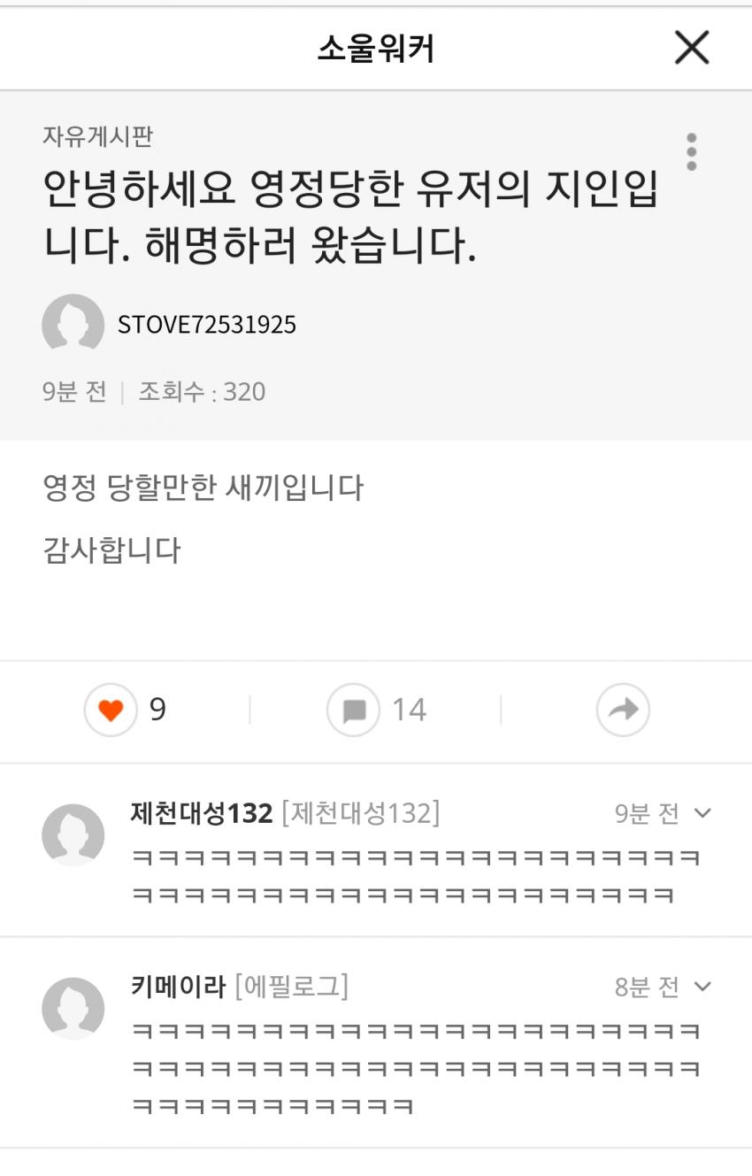752x1176 pixels.
Task: Tap the 소울워커 header title
Action: pyautogui.click(x=376, y=49)
